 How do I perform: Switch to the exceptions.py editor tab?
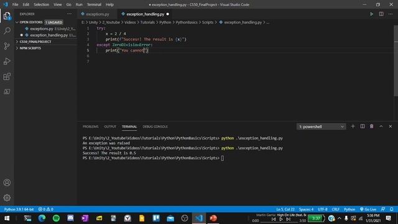point(97,14)
